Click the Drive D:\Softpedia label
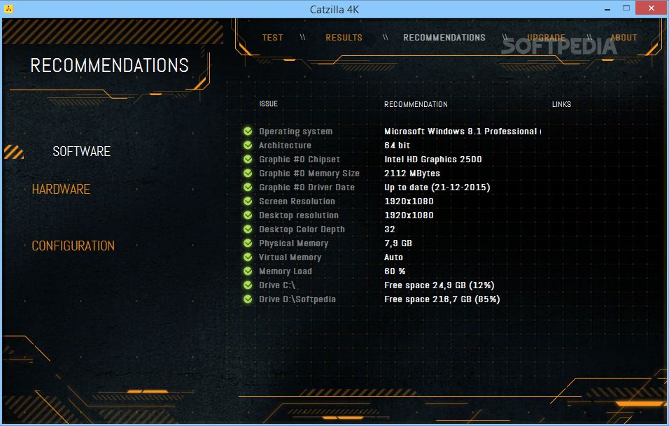This screenshot has width=669, height=426. [297, 299]
